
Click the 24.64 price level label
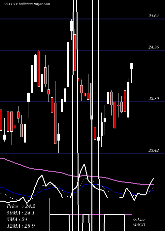[153, 16]
